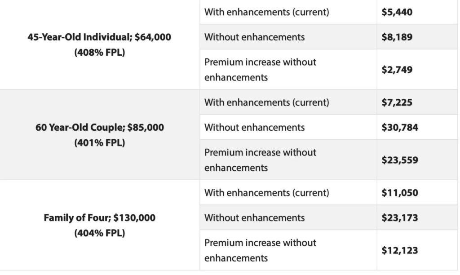Click the $8,189 premium cell

(397, 37)
